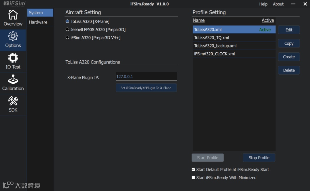
Task: Enable Start iFSim.Ready With Minimized checkbox
Action: coord(193,178)
